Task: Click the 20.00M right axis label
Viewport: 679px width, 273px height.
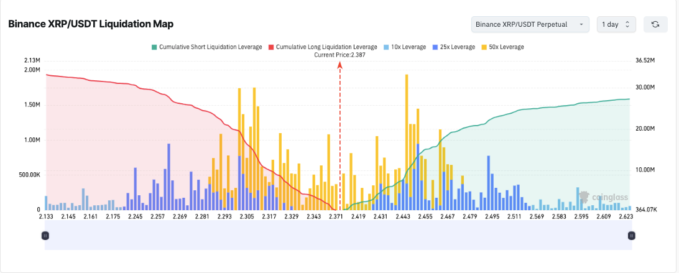Action: click(645, 129)
